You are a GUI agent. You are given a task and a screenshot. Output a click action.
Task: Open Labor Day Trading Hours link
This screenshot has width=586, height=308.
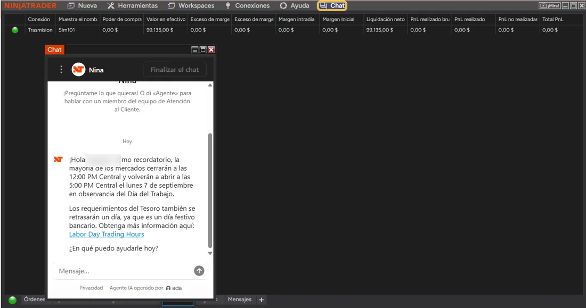107,234
